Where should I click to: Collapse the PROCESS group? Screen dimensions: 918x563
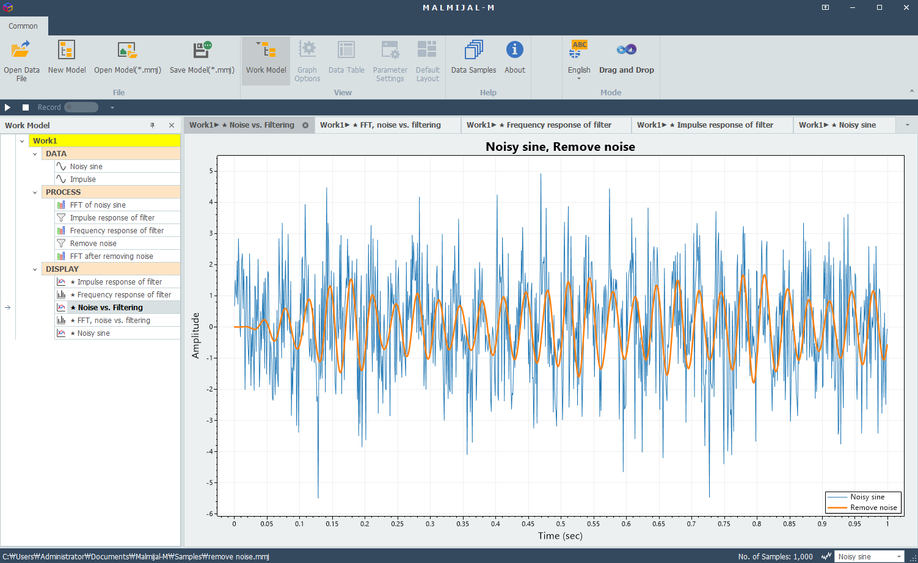pos(35,192)
